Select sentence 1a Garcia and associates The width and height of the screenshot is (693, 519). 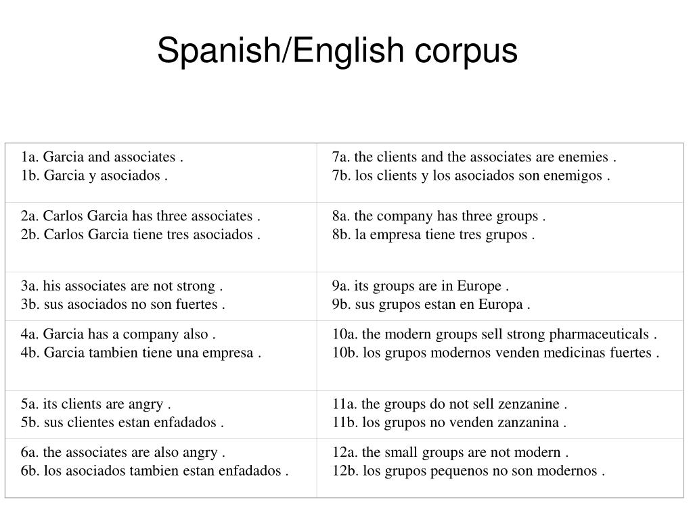[102, 157]
